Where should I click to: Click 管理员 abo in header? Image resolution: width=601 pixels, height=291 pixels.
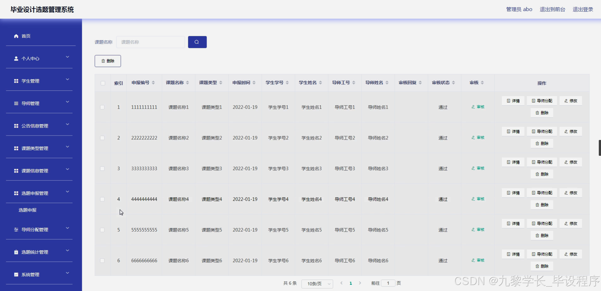tap(519, 9)
